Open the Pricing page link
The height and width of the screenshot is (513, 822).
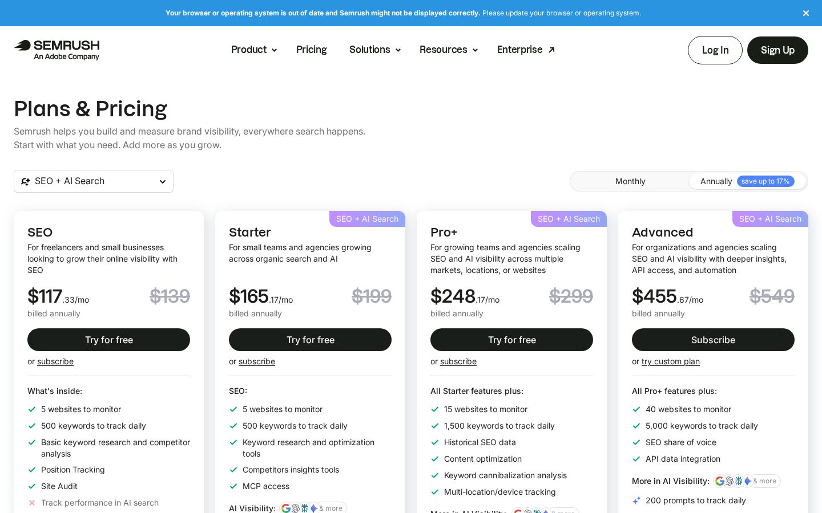coord(312,50)
